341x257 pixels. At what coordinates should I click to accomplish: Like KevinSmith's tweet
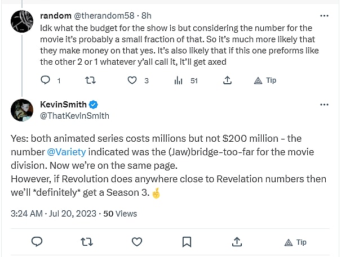pos(137,242)
